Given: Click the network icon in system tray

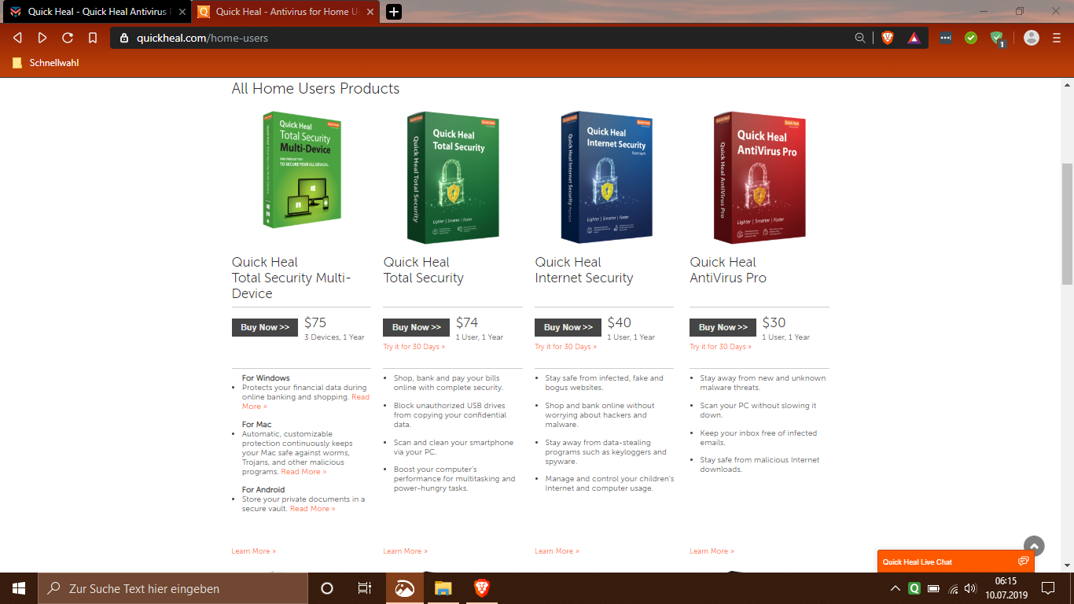Looking at the screenshot, I should click(x=953, y=588).
